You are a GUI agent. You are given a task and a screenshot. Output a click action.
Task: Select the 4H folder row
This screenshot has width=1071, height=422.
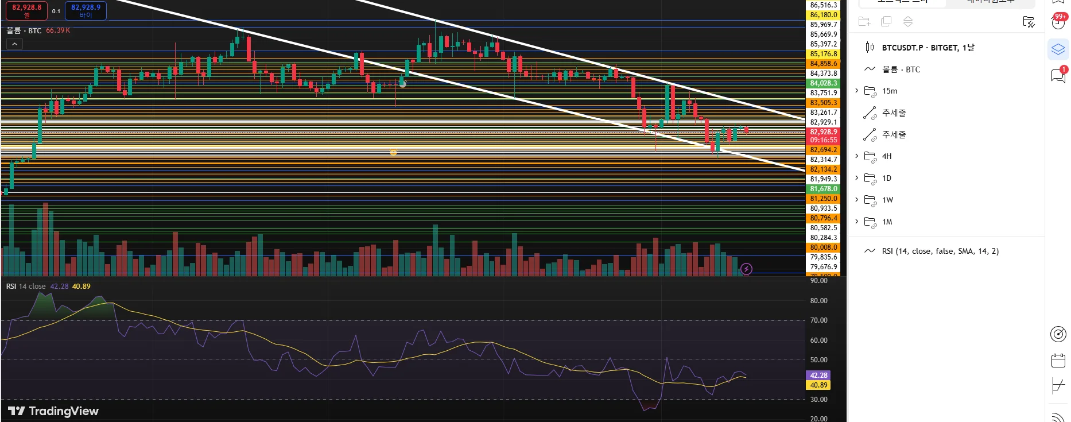(x=946, y=157)
